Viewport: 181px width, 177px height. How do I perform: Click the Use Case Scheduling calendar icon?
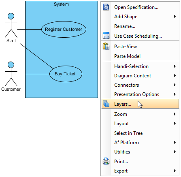coord(106,36)
